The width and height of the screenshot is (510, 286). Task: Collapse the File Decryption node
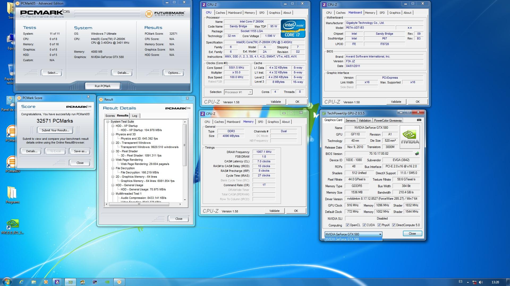[x=113, y=168]
